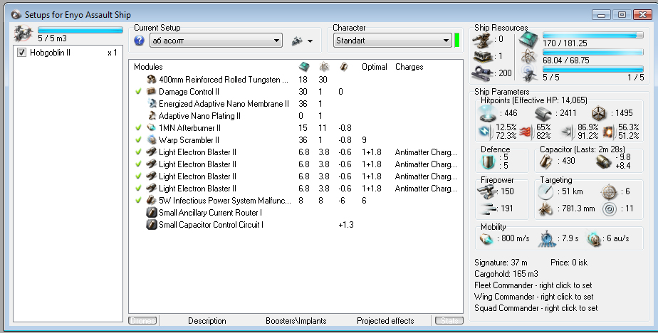Click the green character status indicator
Image resolution: width=658 pixels, height=333 pixels.
(x=457, y=41)
